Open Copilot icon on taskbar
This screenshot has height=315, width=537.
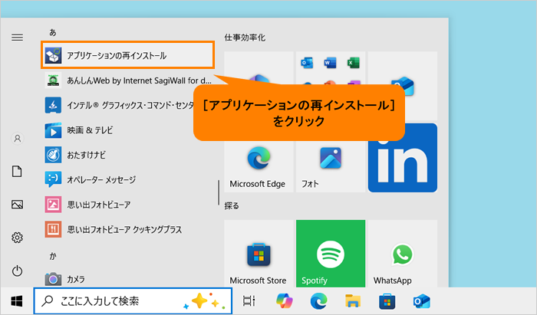285,301
